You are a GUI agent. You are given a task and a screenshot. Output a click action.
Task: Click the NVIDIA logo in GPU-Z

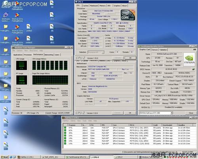point(189,59)
